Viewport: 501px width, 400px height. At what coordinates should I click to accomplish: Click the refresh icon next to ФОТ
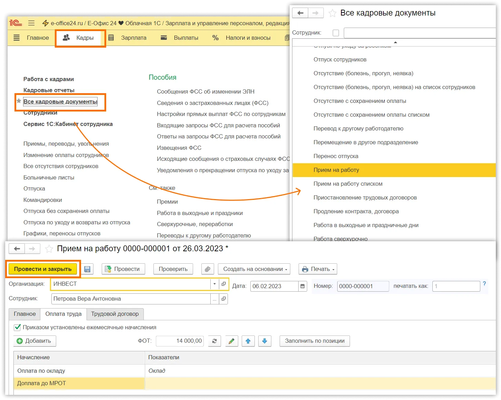click(x=214, y=341)
